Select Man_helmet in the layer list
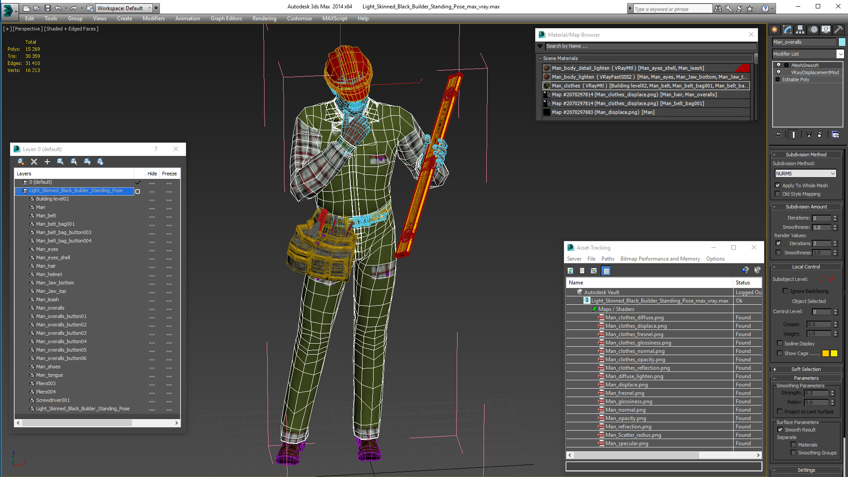The width and height of the screenshot is (848, 477). 49,274
